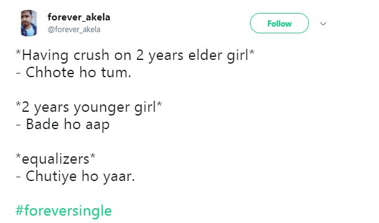This screenshot has height=223, width=379.
Task: Click the line ending with 'ho yaar.'
Action: tap(76, 177)
